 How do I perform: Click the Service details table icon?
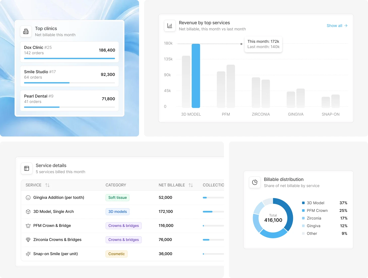pyautogui.click(x=27, y=168)
